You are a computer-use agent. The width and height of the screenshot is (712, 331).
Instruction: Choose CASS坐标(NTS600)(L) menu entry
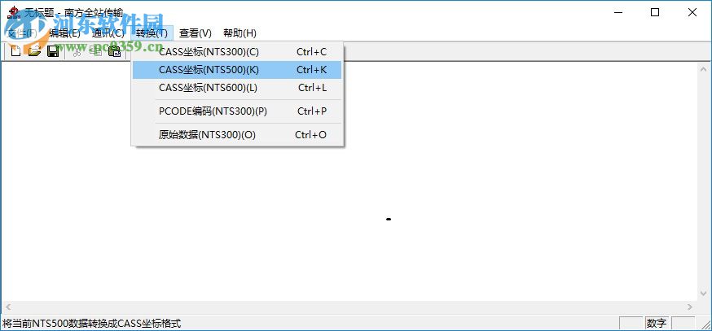tap(237, 88)
